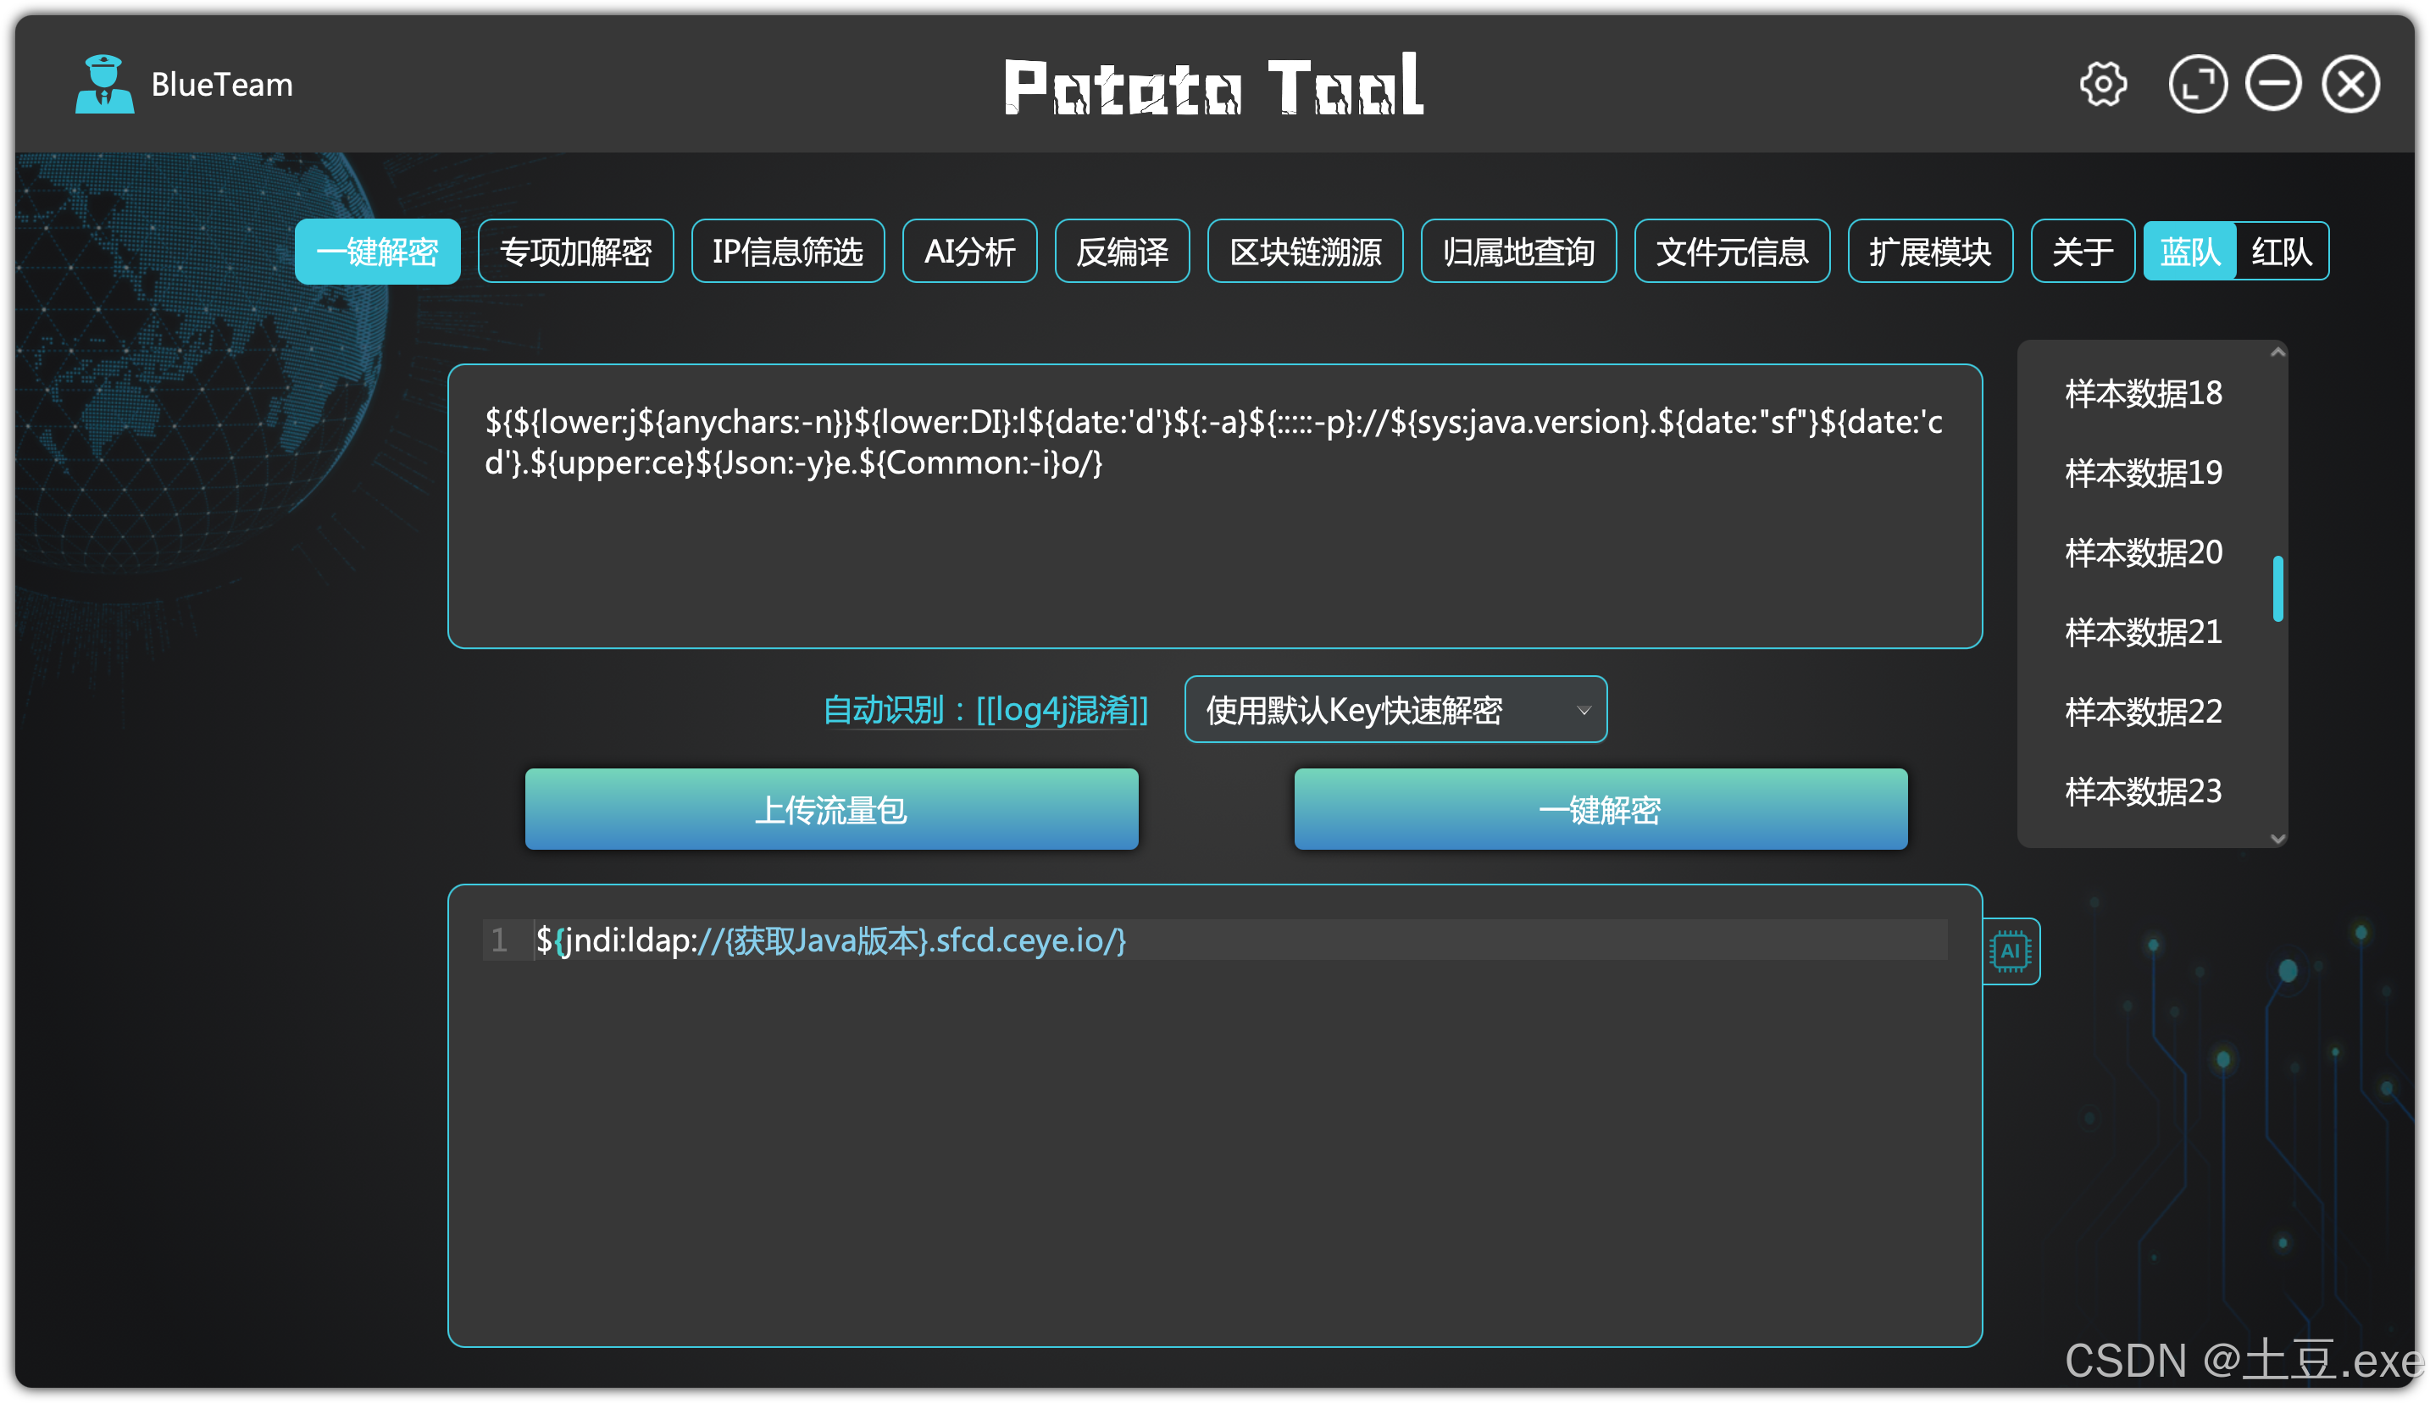The height and width of the screenshot is (1403, 2430).
Task: Click the 上传流量包 button
Action: click(x=831, y=809)
